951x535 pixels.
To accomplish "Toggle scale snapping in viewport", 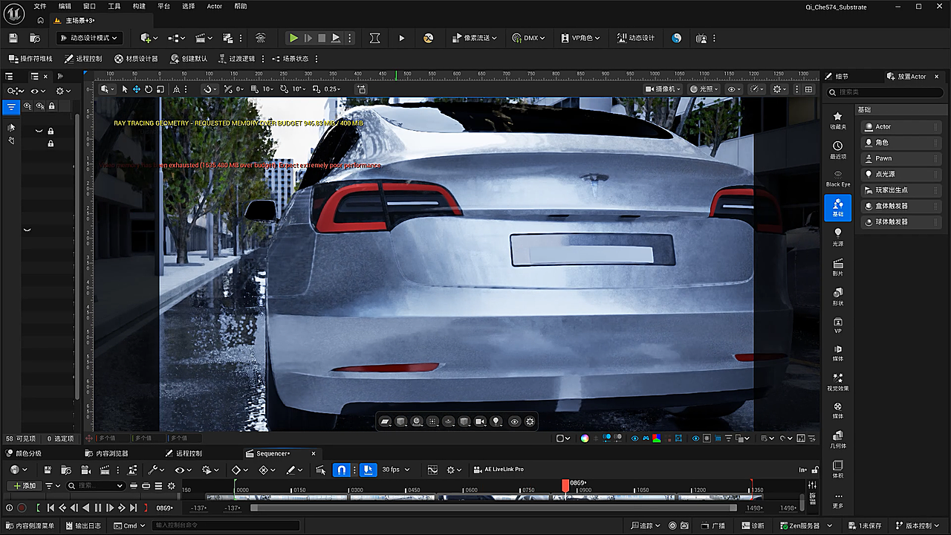I will (x=317, y=89).
